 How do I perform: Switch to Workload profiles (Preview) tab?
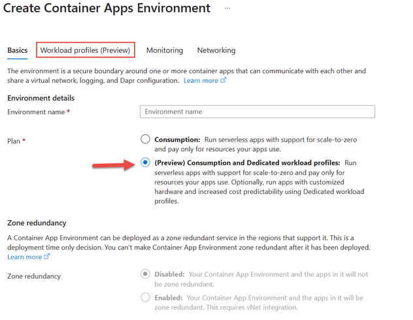pos(85,50)
